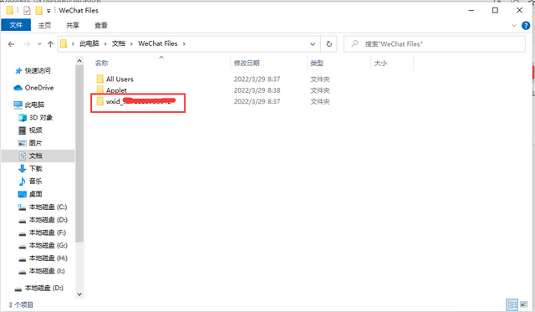This screenshot has width=535, height=312.
Task: Click navigation pane scroll down arrow
Action: click(x=79, y=294)
